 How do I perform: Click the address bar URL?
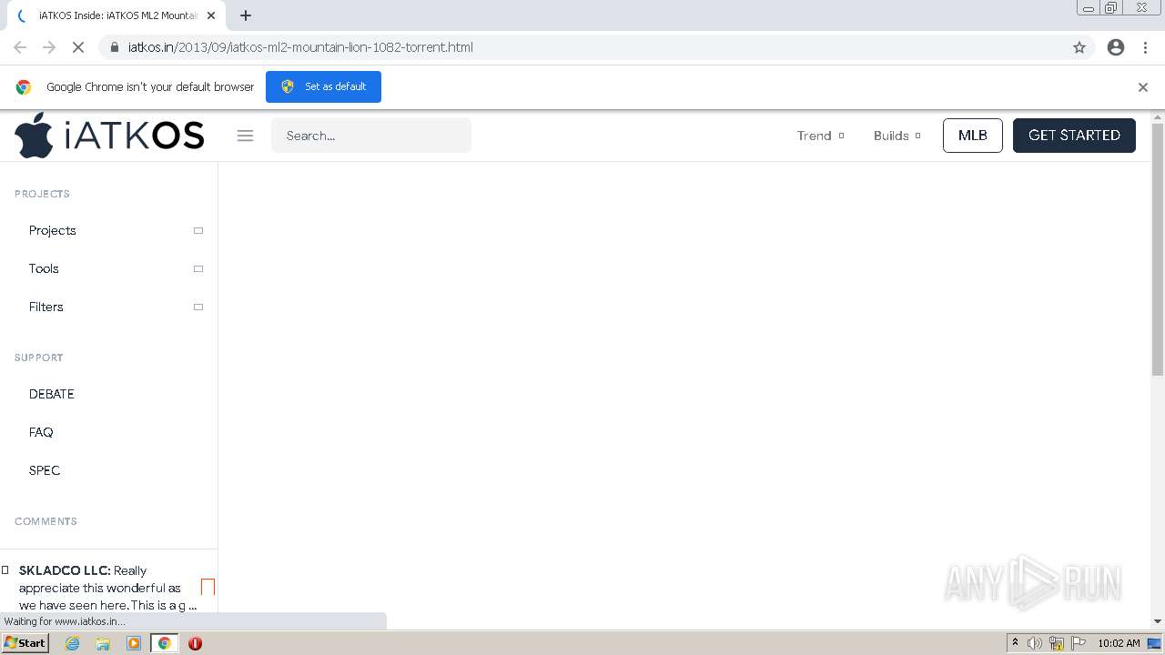[300, 47]
